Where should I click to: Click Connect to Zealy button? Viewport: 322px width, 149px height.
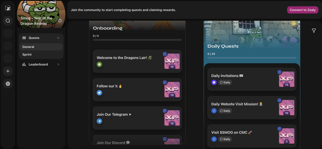coord(303,10)
